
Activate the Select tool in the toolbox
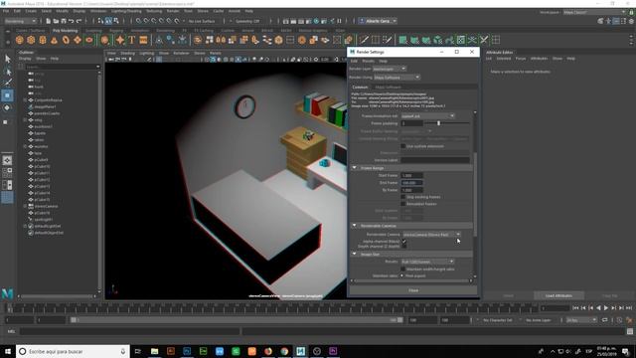pyautogui.click(x=7, y=59)
